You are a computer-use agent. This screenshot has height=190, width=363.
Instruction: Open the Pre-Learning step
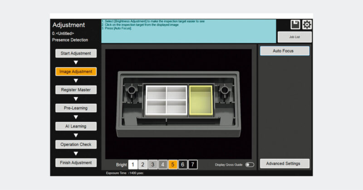pyautogui.click(x=76, y=108)
